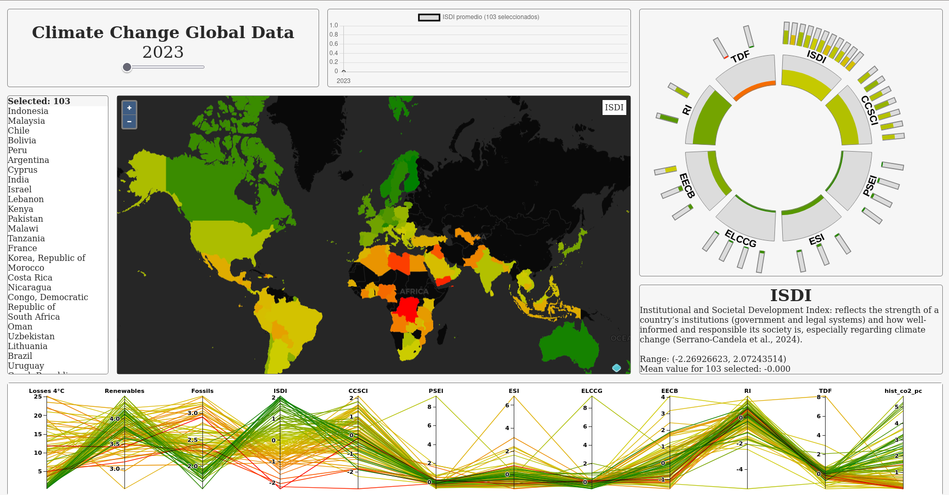Click the hist_co2_pc axis label
949x495 pixels.
click(x=903, y=391)
